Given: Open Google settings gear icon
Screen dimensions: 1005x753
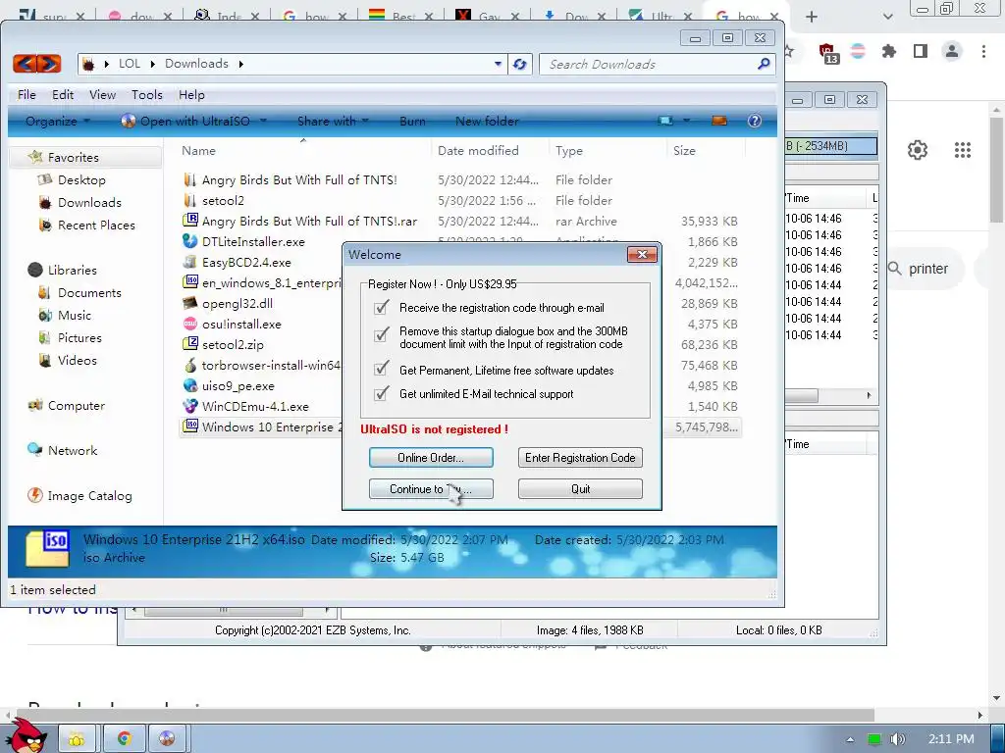Looking at the screenshot, I should [918, 150].
